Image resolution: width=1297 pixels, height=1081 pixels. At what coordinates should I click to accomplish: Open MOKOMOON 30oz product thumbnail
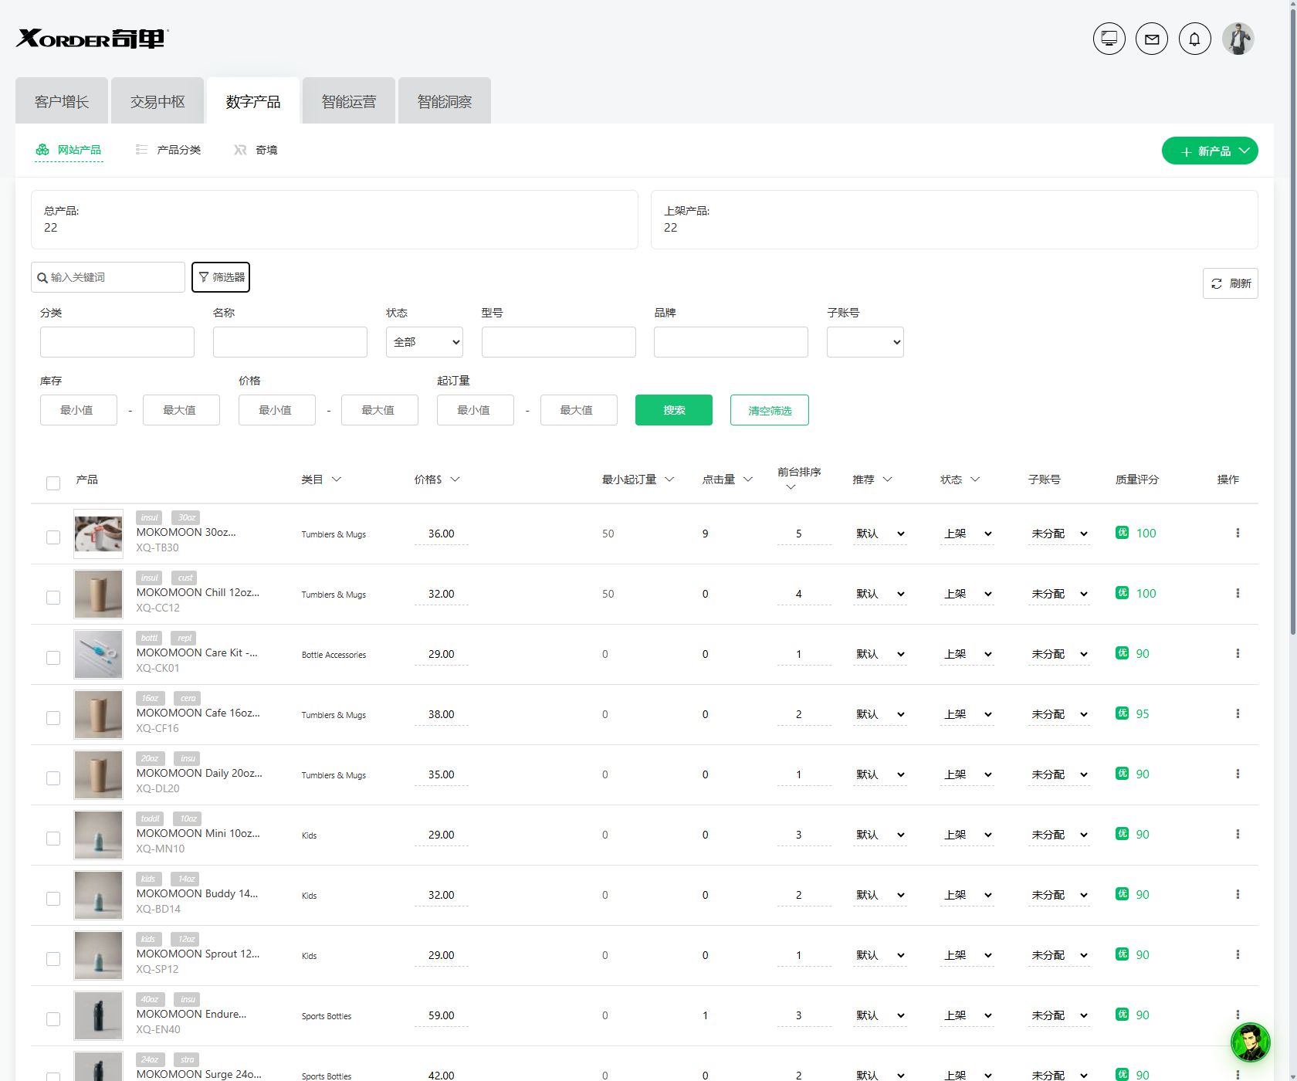point(98,534)
